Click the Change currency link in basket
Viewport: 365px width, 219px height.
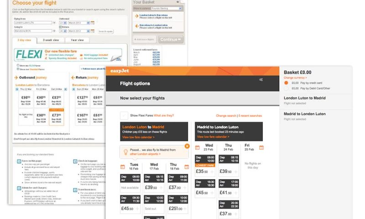coord(295,78)
